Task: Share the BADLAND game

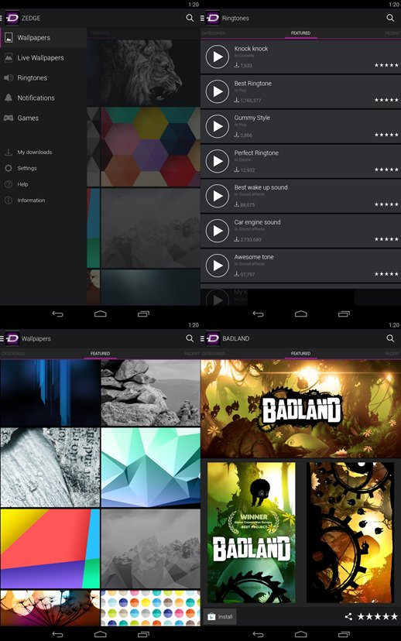Action: click(348, 616)
